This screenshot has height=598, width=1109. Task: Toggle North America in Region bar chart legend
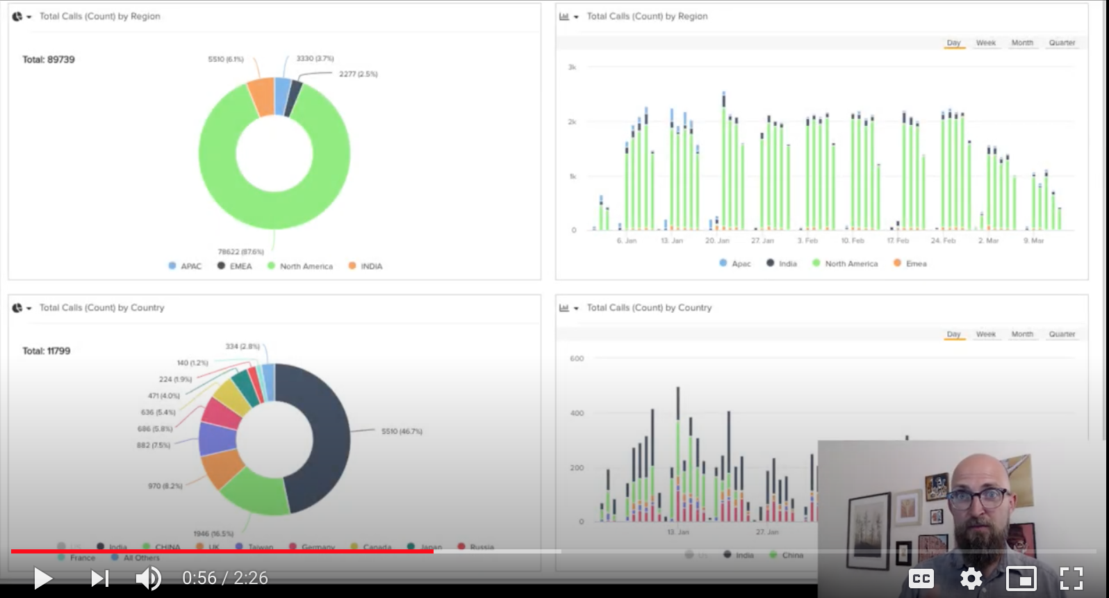(x=844, y=264)
